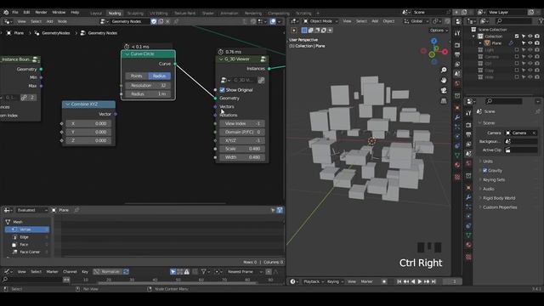
Task: Expand the Plane object in outliner
Action: (480, 43)
